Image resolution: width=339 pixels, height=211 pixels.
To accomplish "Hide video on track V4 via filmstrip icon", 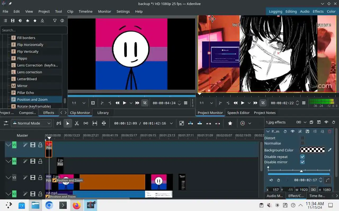I will 33,161.
